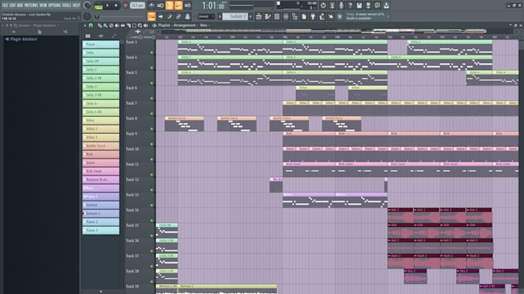The height and width of the screenshot is (294, 524).
Task: Arm the record button
Action: [126, 5]
